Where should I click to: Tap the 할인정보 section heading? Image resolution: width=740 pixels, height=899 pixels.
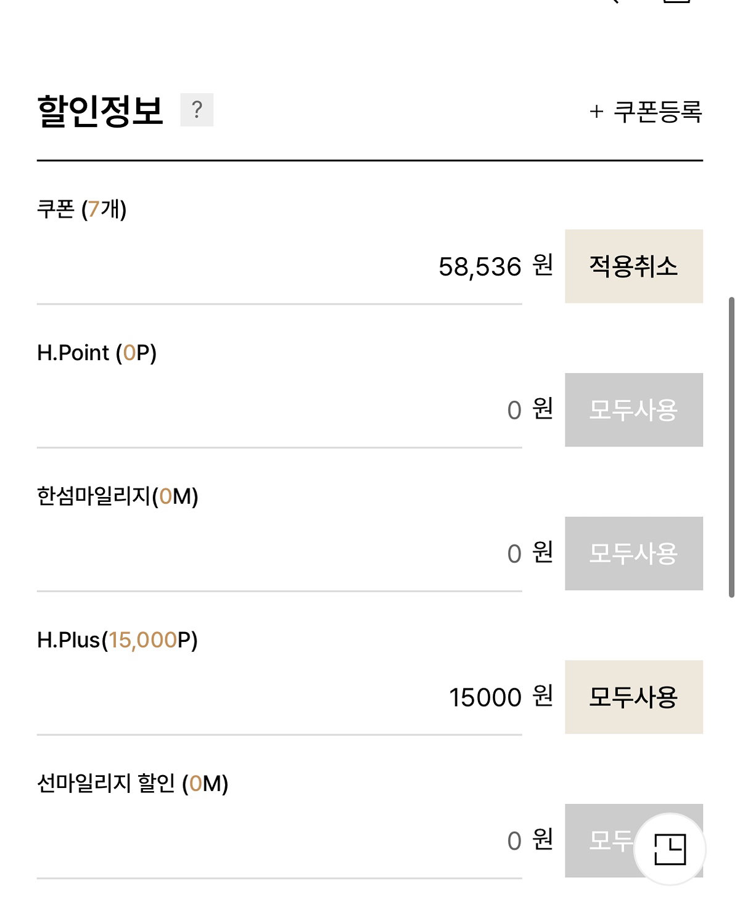(x=101, y=111)
